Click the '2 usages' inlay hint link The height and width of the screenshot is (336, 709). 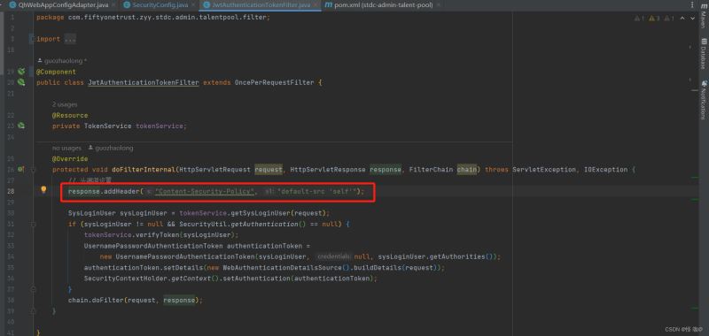(x=65, y=104)
